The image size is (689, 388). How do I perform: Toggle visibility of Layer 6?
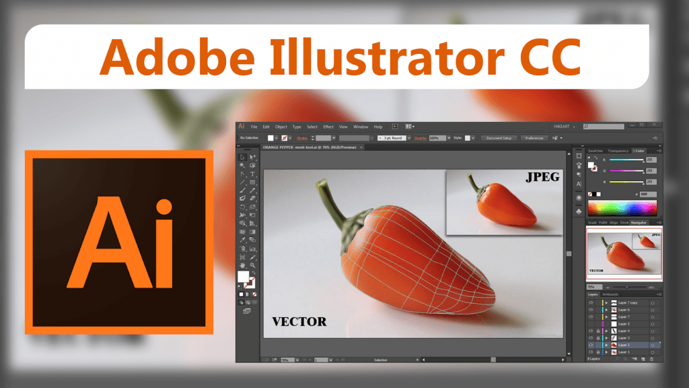click(591, 310)
